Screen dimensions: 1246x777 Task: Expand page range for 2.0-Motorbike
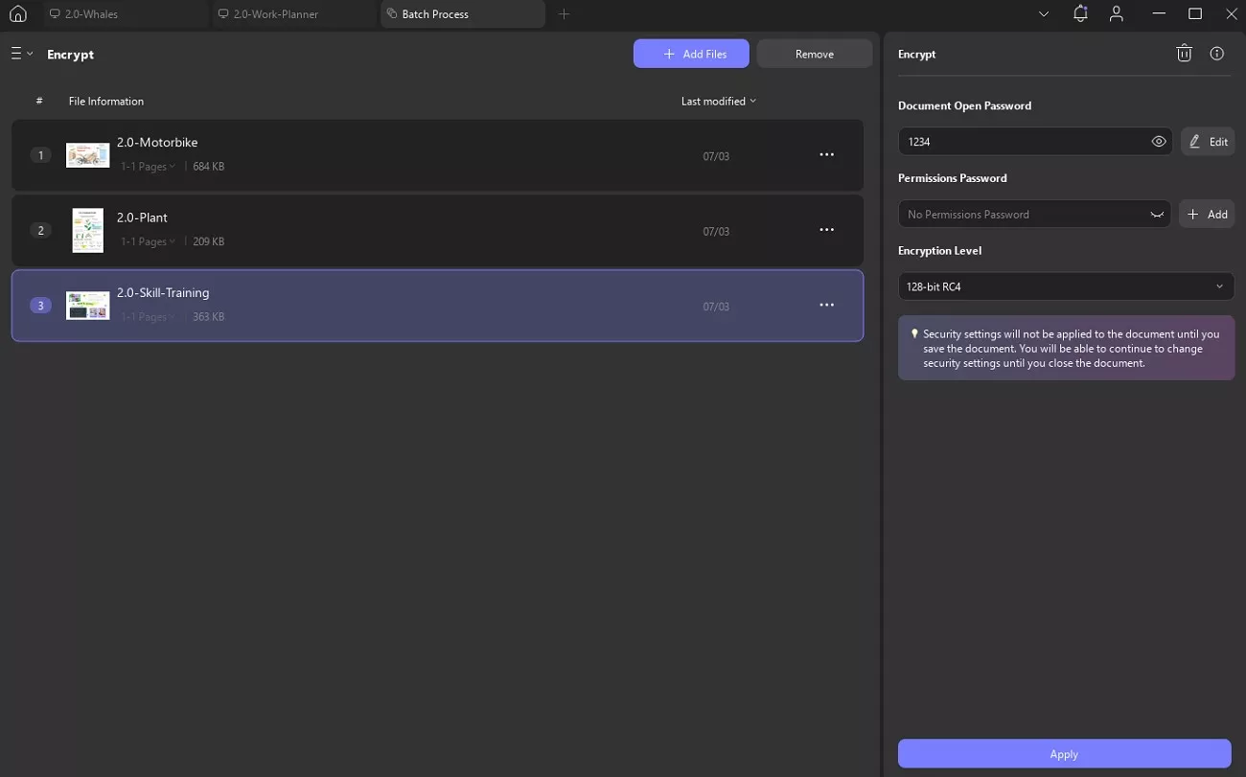pos(148,167)
